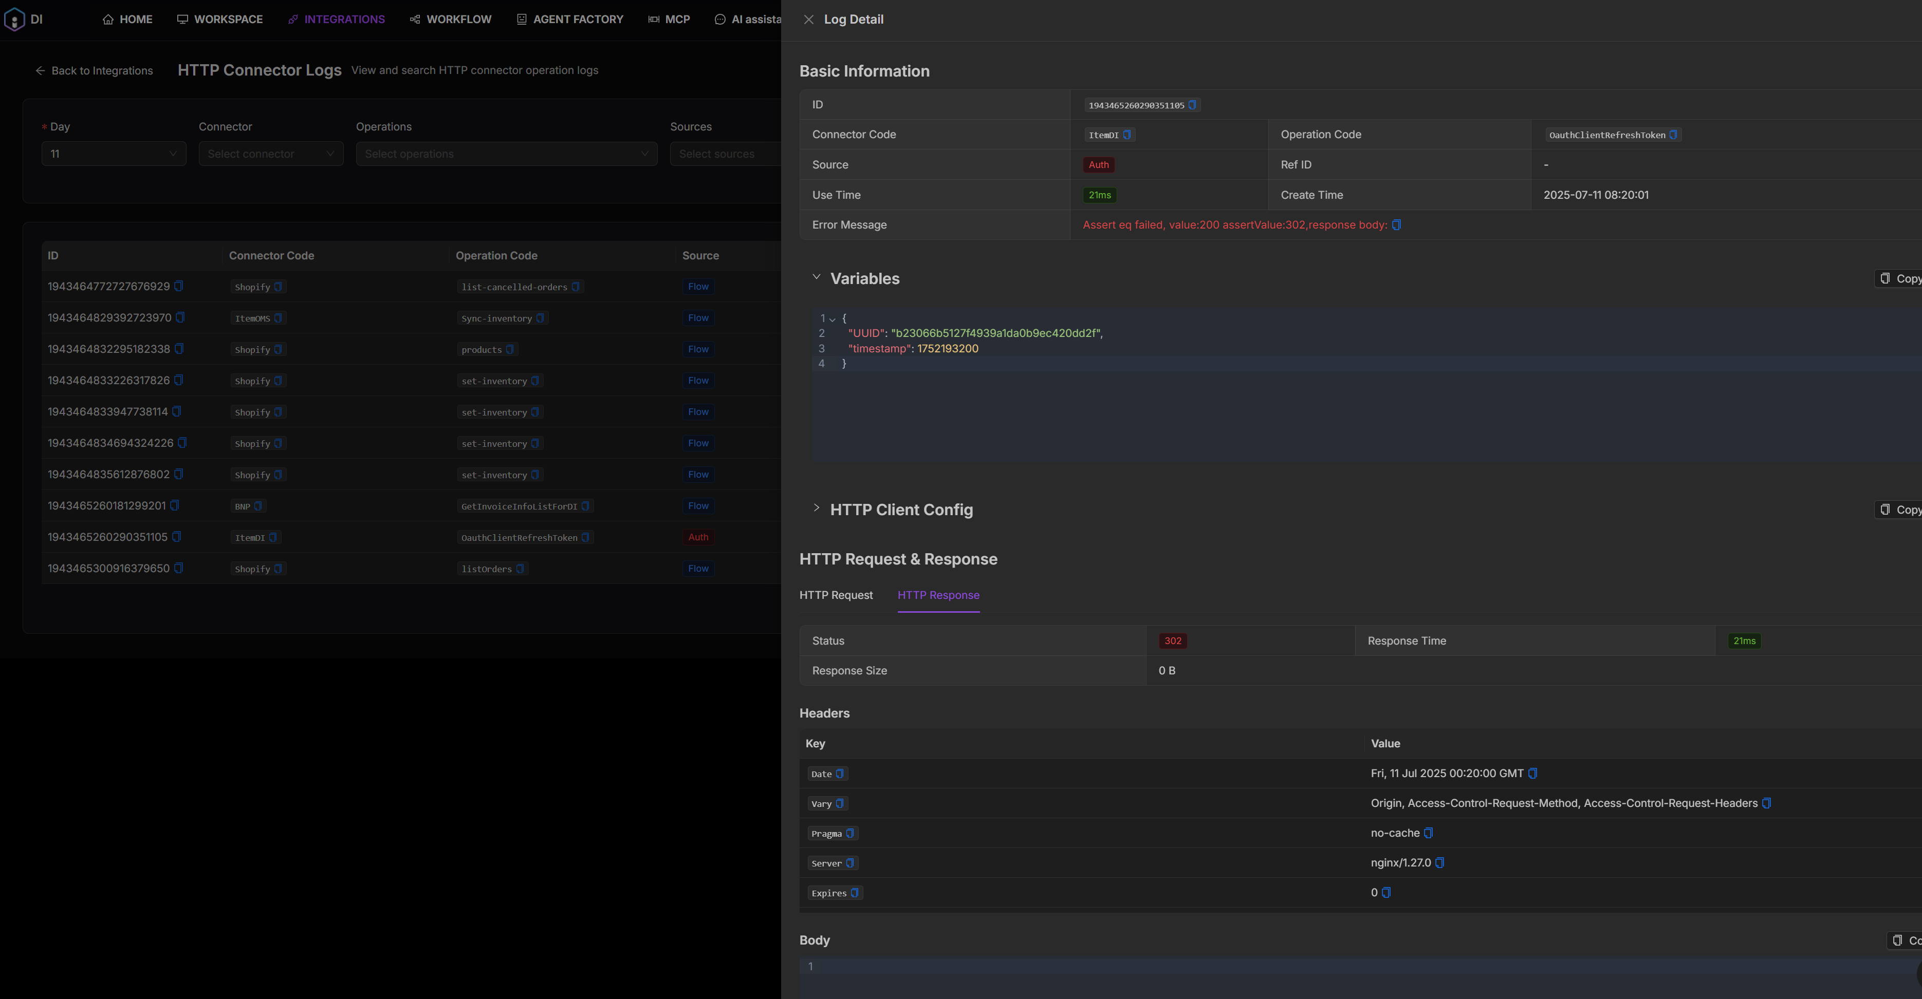Switch to the HTTP Request tab
The height and width of the screenshot is (999, 1922).
click(836, 595)
